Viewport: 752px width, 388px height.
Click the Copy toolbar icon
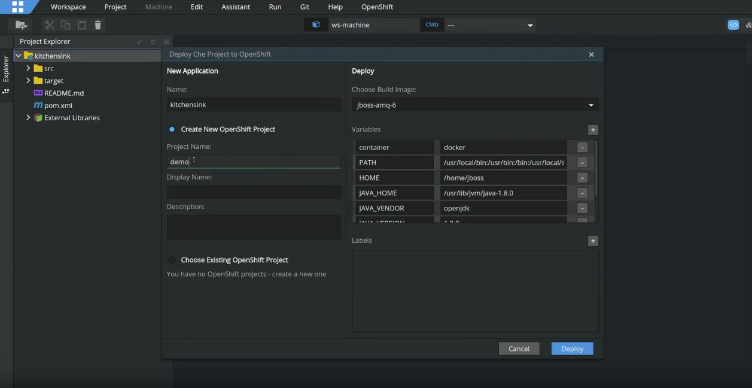click(x=66, y=25)
